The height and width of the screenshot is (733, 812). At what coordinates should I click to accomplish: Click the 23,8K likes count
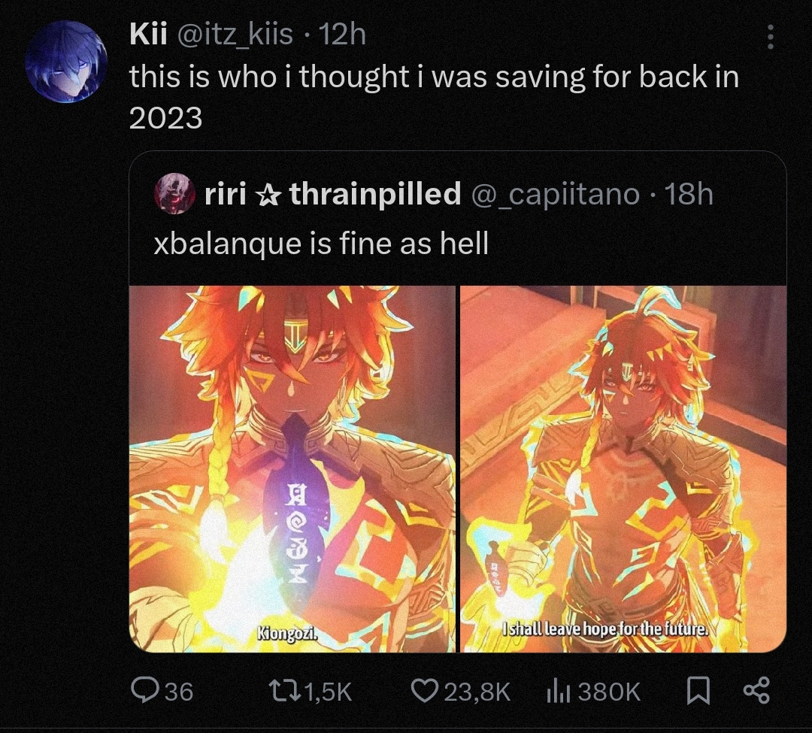tap(477, 692)
